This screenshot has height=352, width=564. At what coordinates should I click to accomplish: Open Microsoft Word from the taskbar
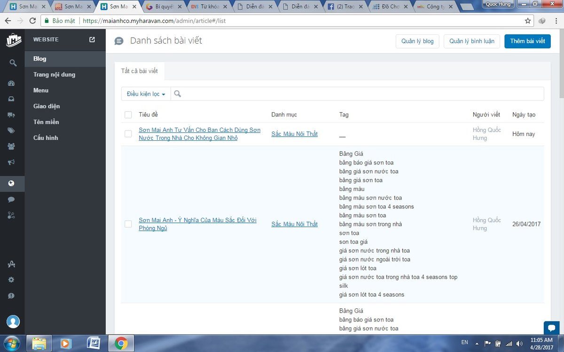tap(94, 343)
